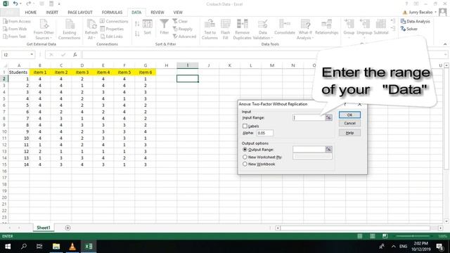The width and height of the screenshot is (450, 253).
Task: Click the Input Range text field
Action: point(309,117)
